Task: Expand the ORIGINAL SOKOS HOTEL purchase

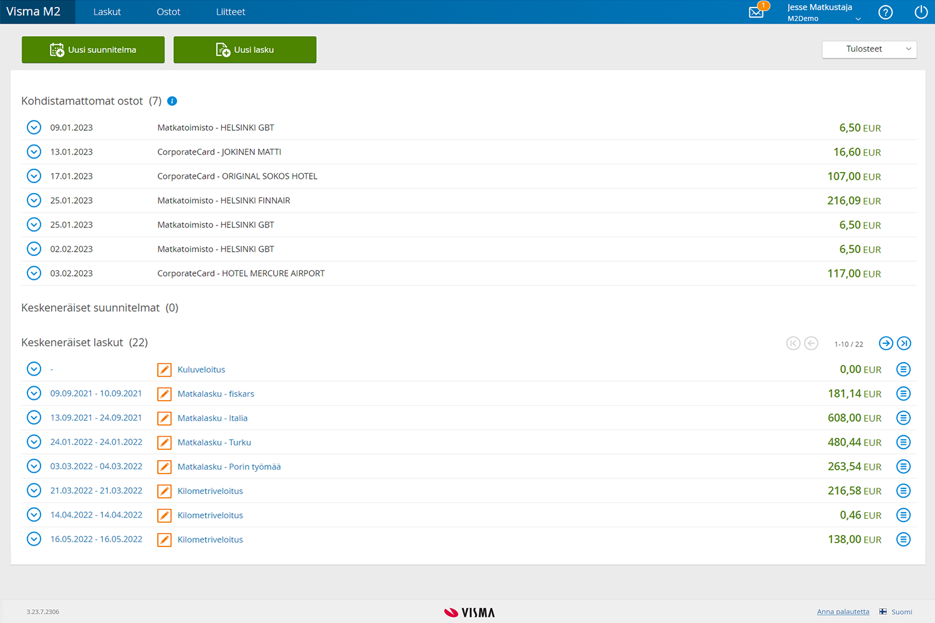Action: 34,176
